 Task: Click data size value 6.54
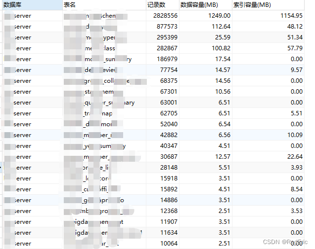[225, 124]
